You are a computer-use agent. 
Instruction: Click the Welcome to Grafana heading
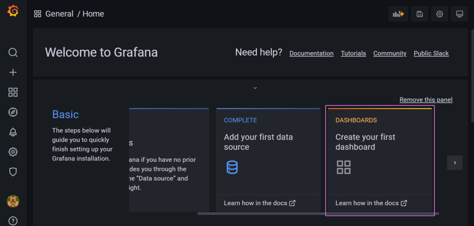tap(101, 52)
